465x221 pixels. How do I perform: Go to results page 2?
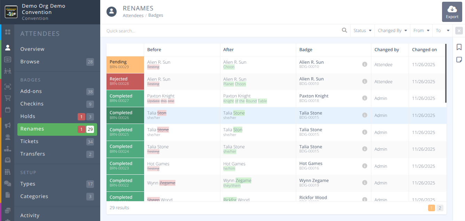click(x=440, y=208)
